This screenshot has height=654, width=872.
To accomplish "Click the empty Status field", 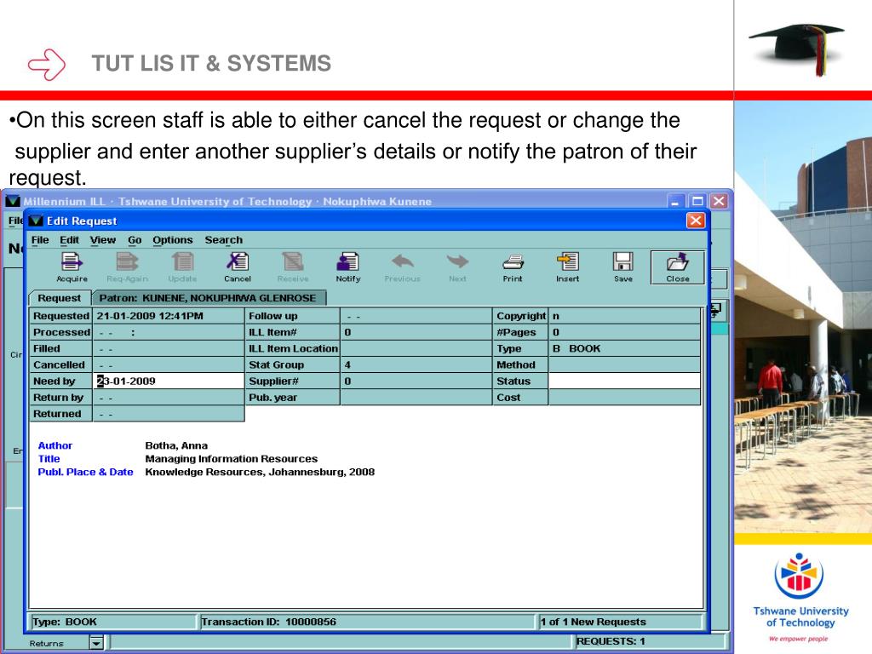I will coord(624,381).
